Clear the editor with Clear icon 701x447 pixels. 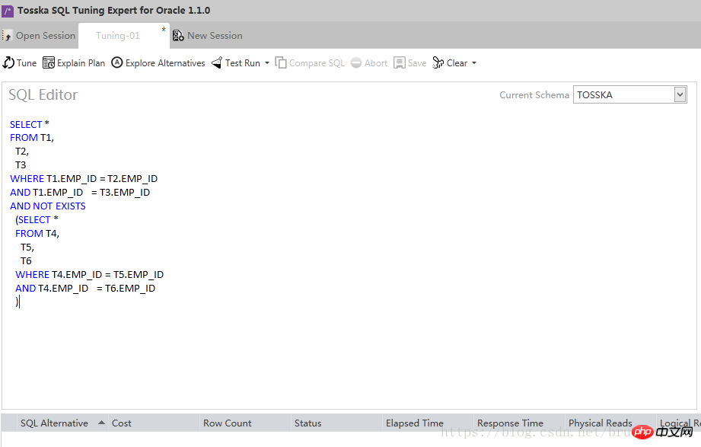(438, 63)
